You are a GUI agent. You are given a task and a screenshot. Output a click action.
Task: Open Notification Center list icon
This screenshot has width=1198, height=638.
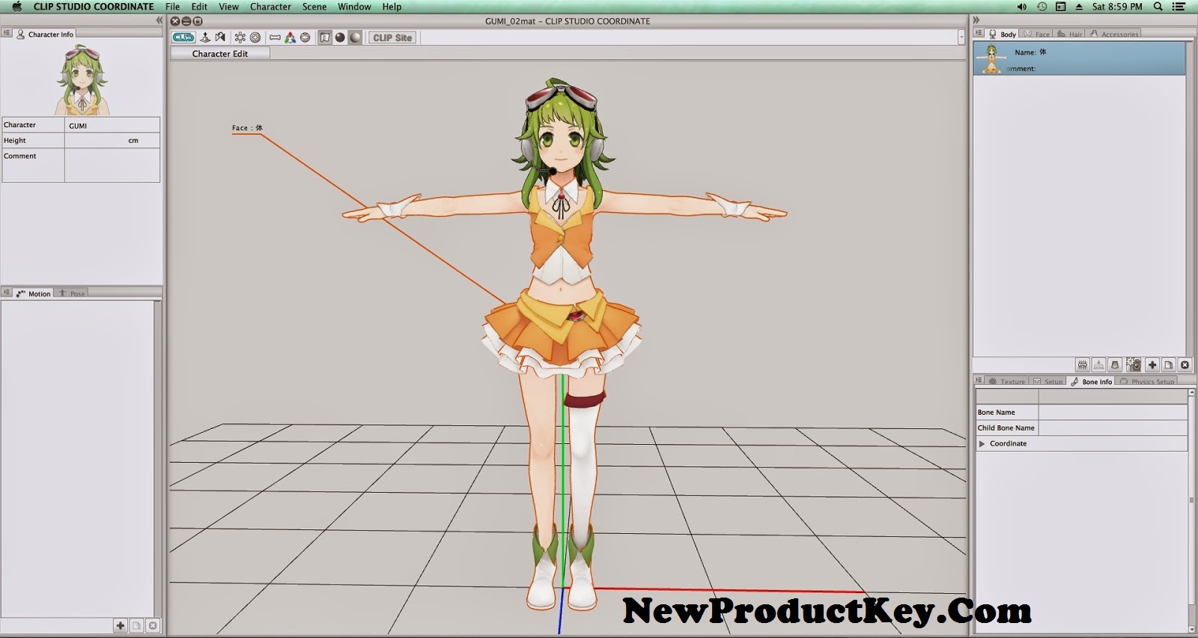click(1179, 7)
